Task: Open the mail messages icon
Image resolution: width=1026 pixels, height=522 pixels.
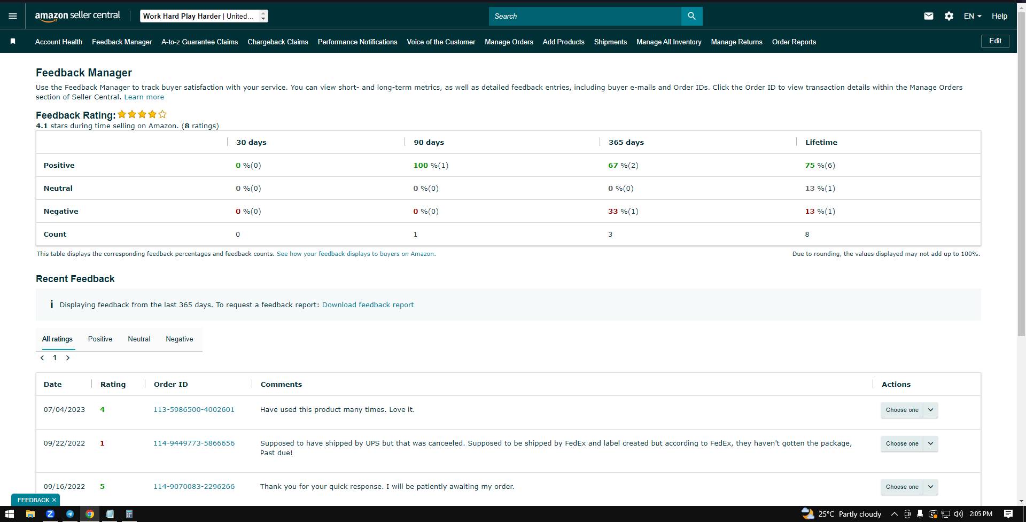Action: tap(929, 16)
